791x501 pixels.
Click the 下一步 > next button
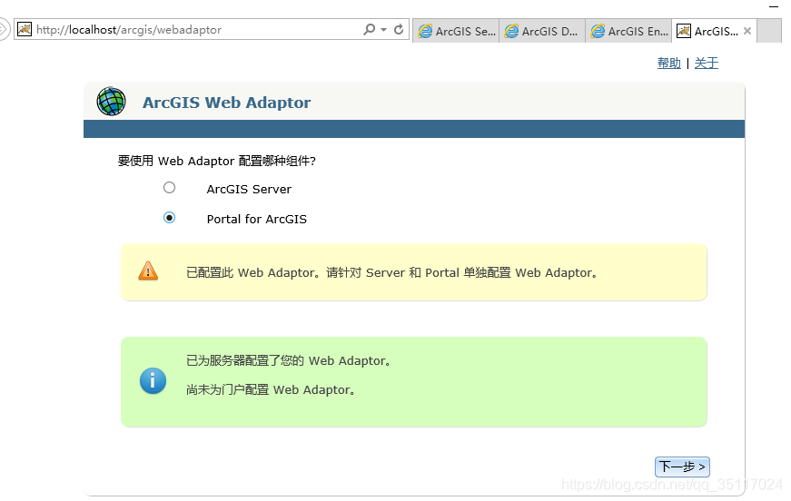pos(682,467)
